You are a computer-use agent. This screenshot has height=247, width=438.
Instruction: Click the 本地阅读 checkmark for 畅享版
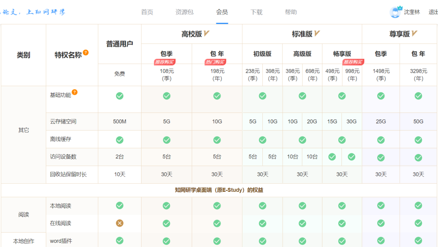click(x=342, y=206)
